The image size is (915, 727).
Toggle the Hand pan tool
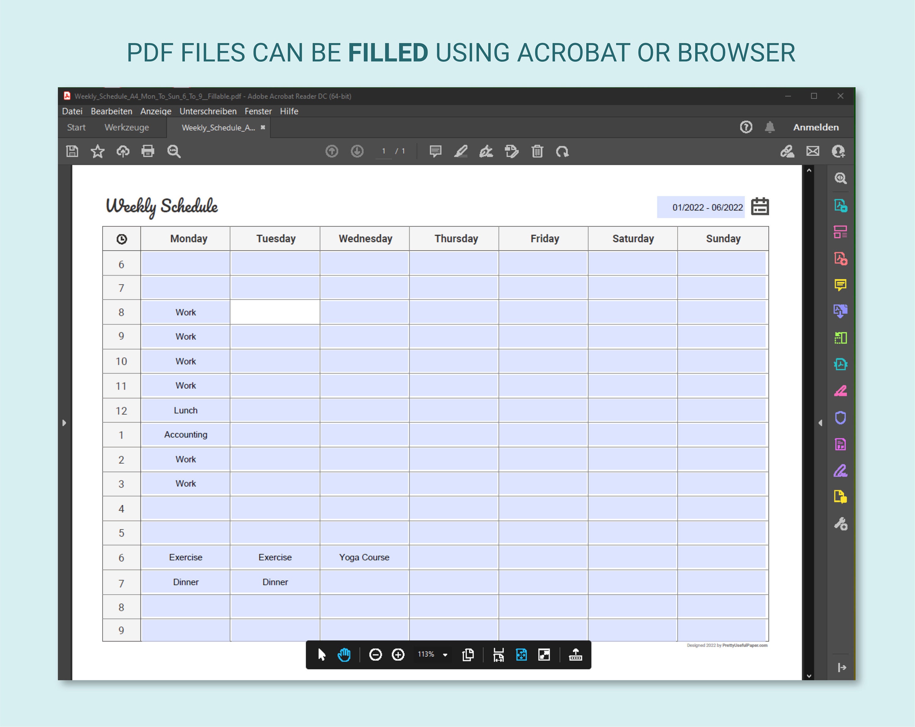click(344, 655)
